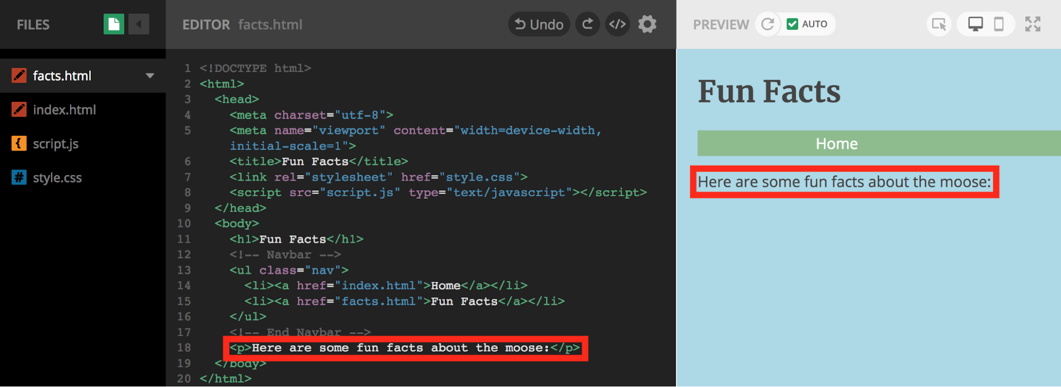Viewport: 1061px width, 387px height.
Task: Click the code format icon
Action: 617,24
